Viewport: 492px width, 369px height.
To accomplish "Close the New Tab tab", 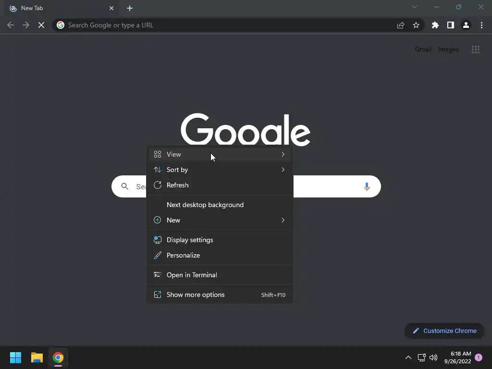I will (111, 8).
